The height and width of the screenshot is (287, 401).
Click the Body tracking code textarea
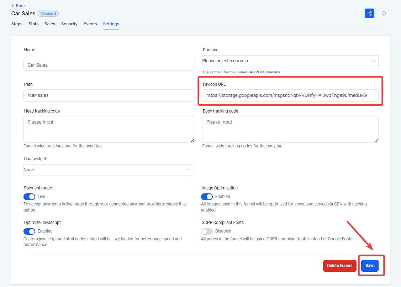(290, 130)
